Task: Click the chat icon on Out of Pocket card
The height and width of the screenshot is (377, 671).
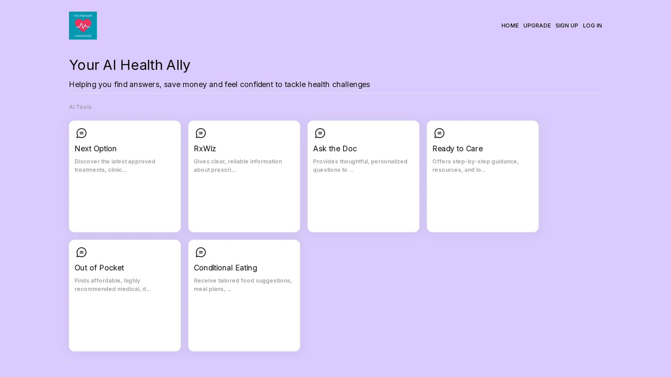Action: point(81,252)
